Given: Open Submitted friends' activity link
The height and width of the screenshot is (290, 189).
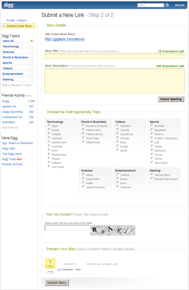Looking at the screenshot, I should (9, 122).
